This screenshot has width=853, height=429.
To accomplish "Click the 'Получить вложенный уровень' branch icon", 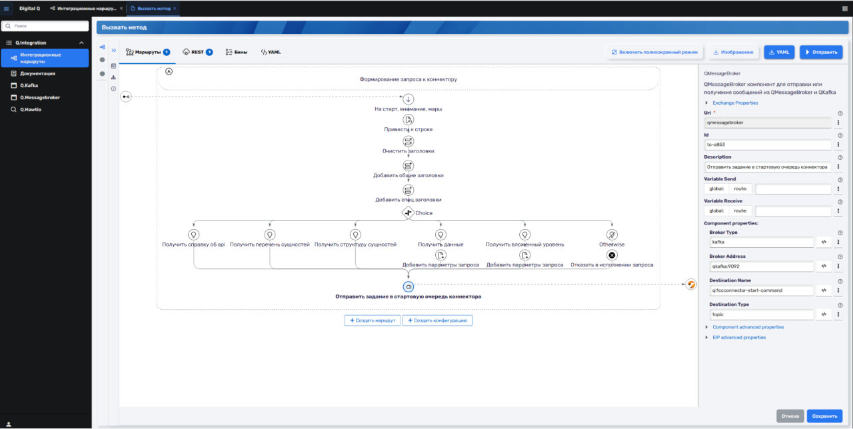I will click(x=525, y=235).
